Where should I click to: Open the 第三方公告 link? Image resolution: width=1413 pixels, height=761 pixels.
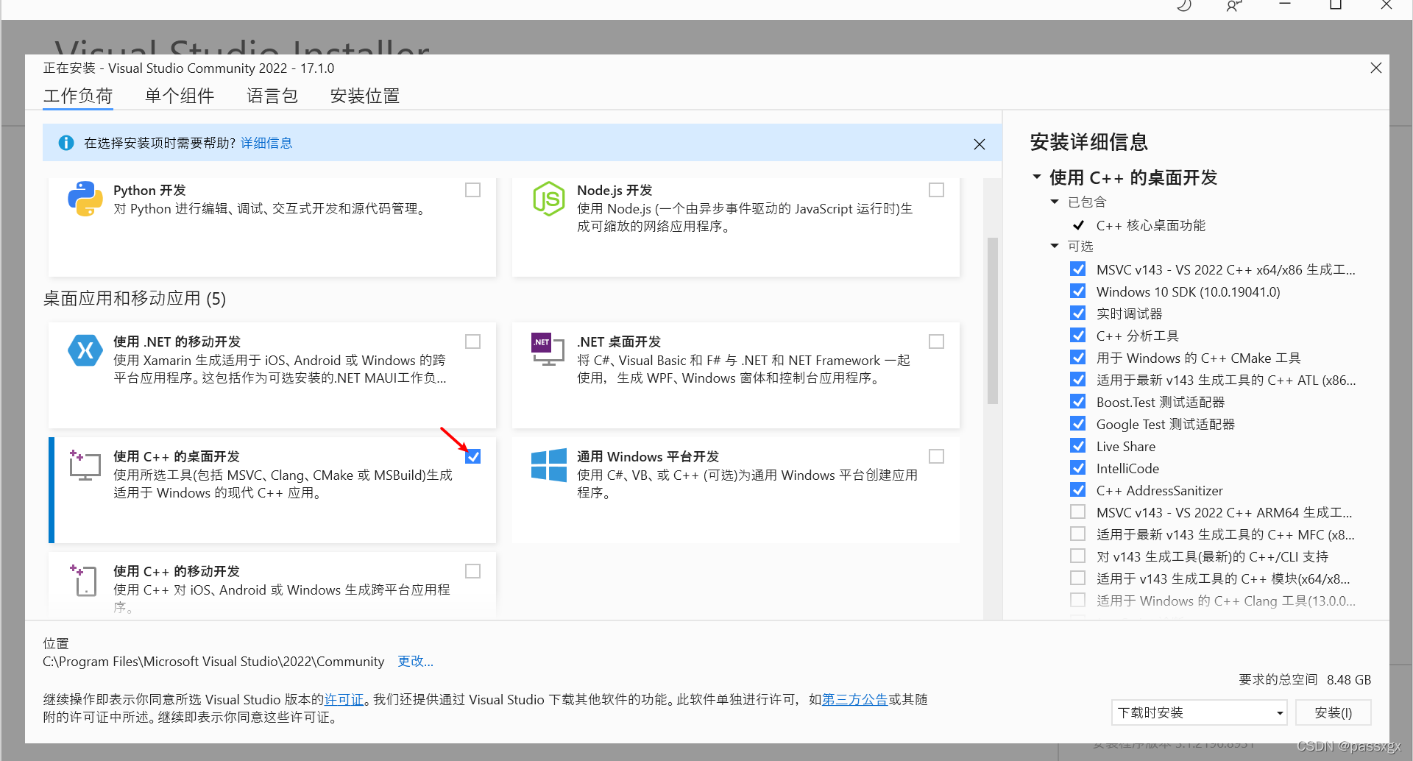(x=855, y=699)
